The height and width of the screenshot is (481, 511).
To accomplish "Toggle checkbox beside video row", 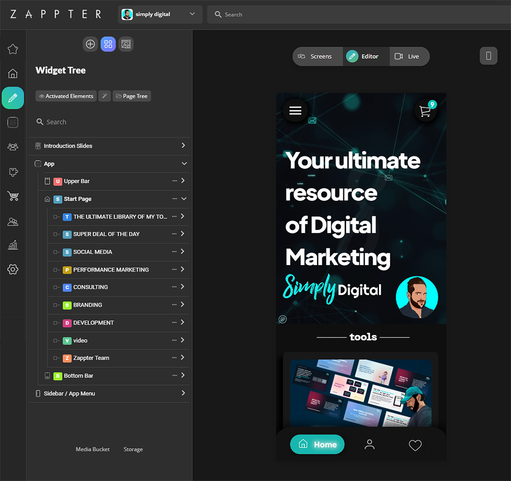I will coord(56,341).
